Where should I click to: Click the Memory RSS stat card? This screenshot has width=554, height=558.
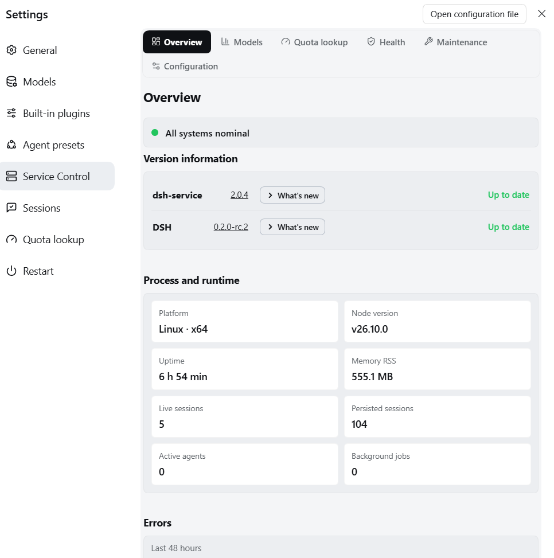[x=438, y=369]
